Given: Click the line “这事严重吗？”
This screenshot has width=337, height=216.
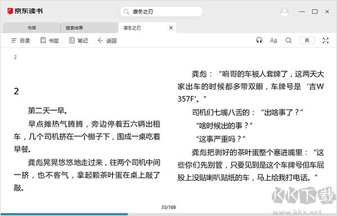Looking at the screenshot, I should click(221, 139).
